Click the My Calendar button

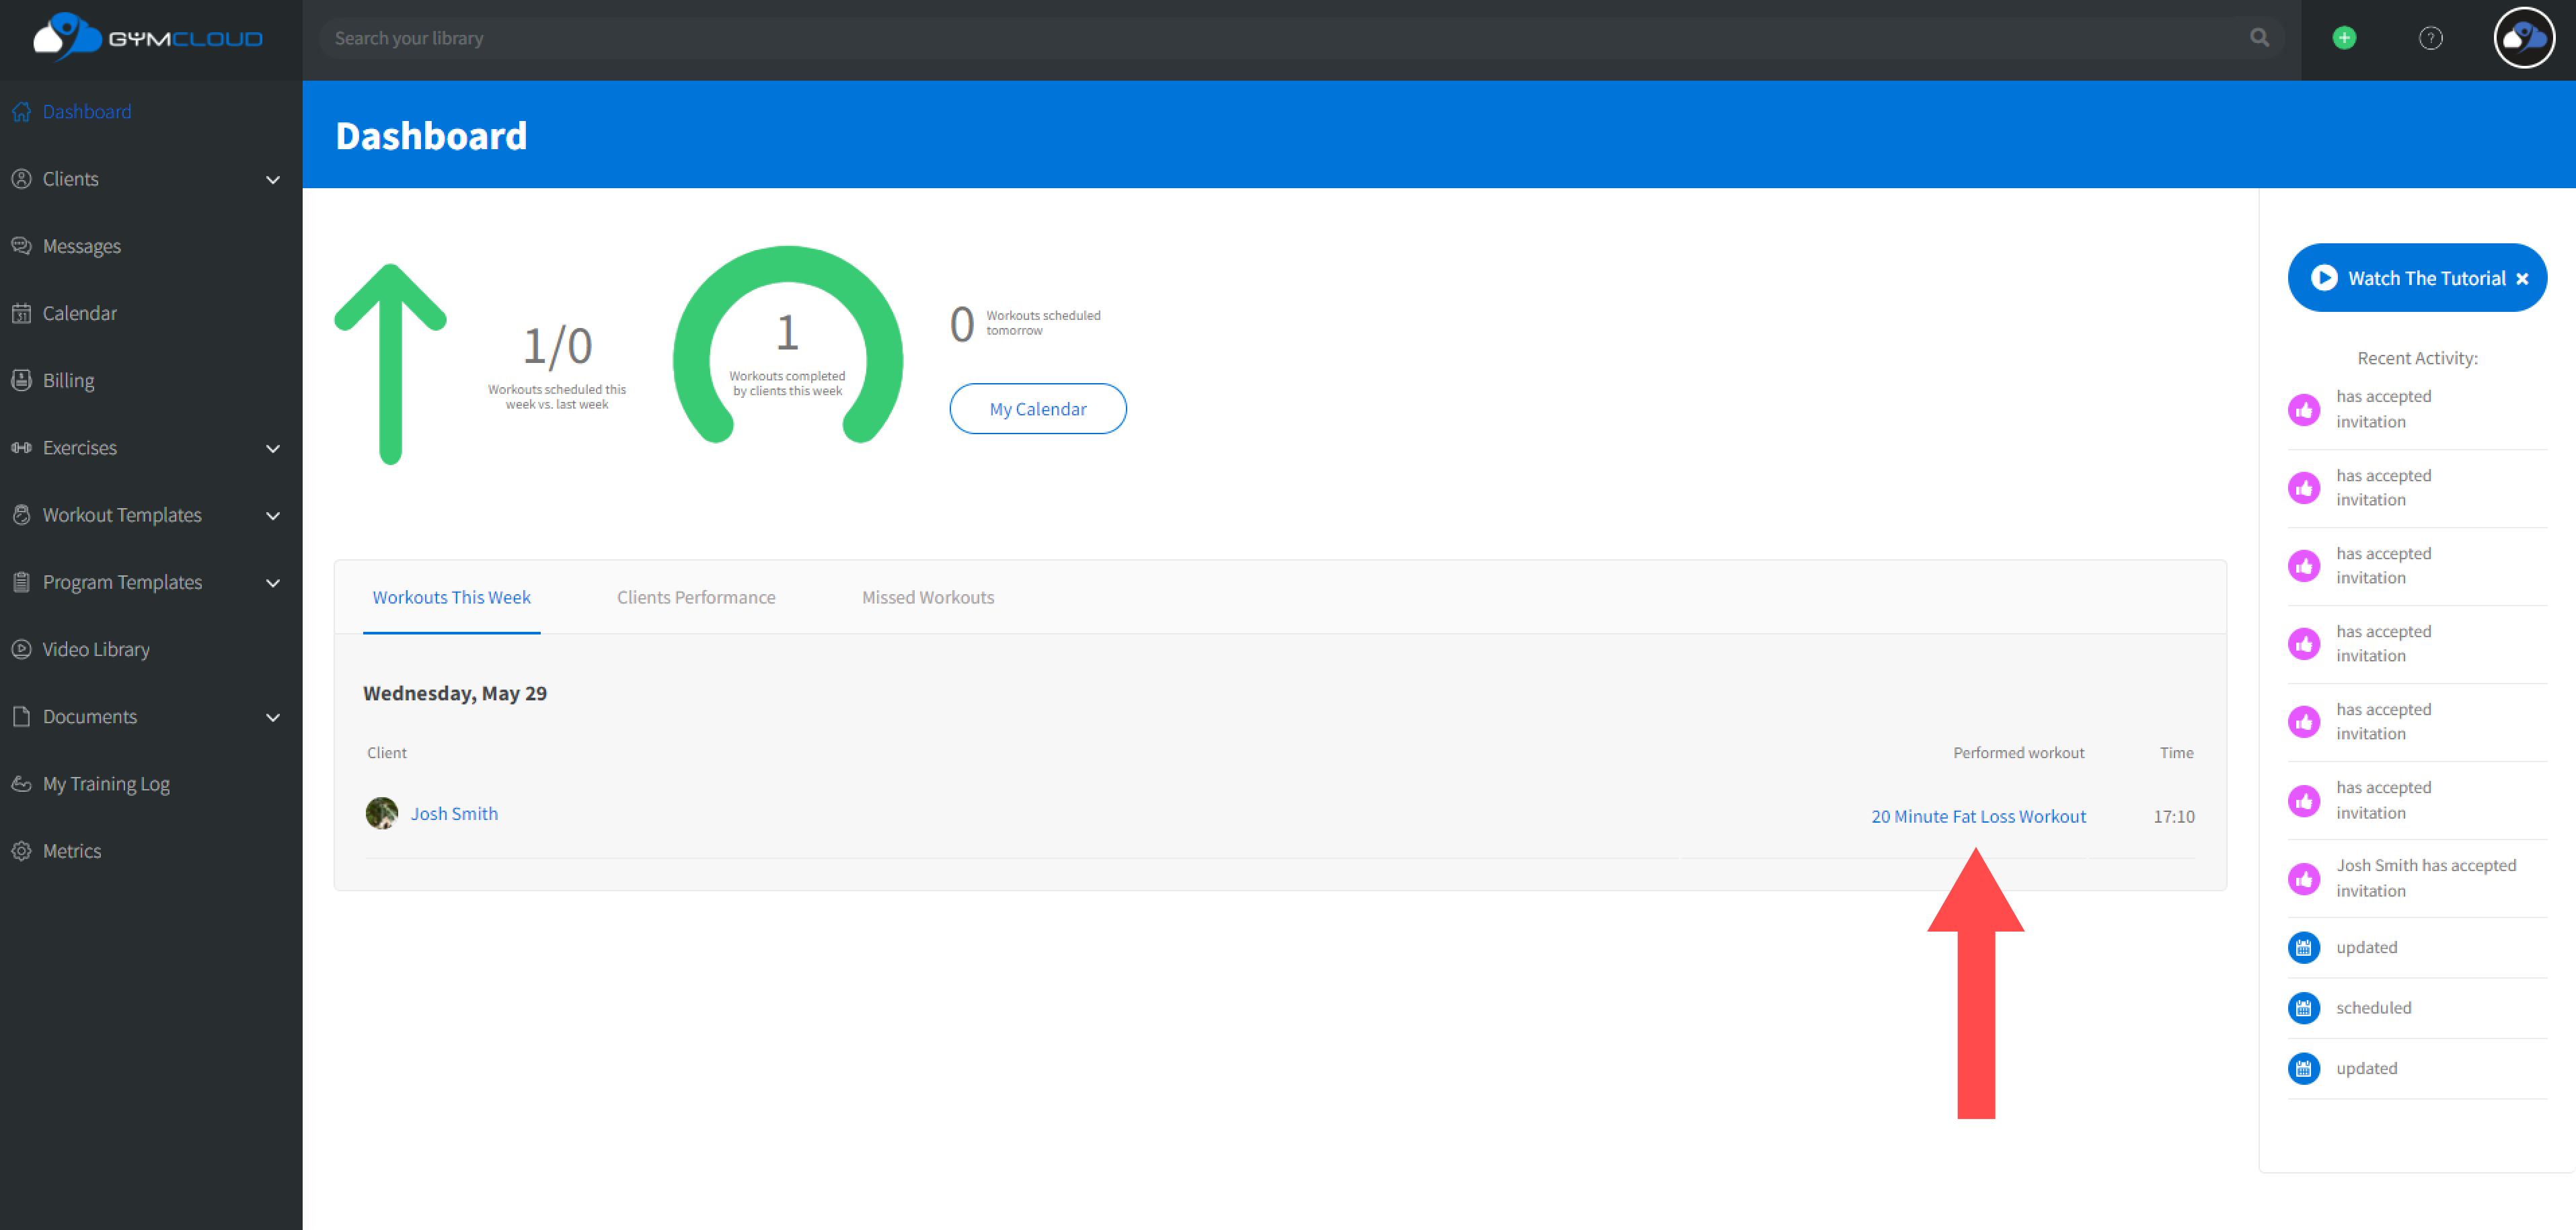pyautogui.click(x=1037, y=409)
